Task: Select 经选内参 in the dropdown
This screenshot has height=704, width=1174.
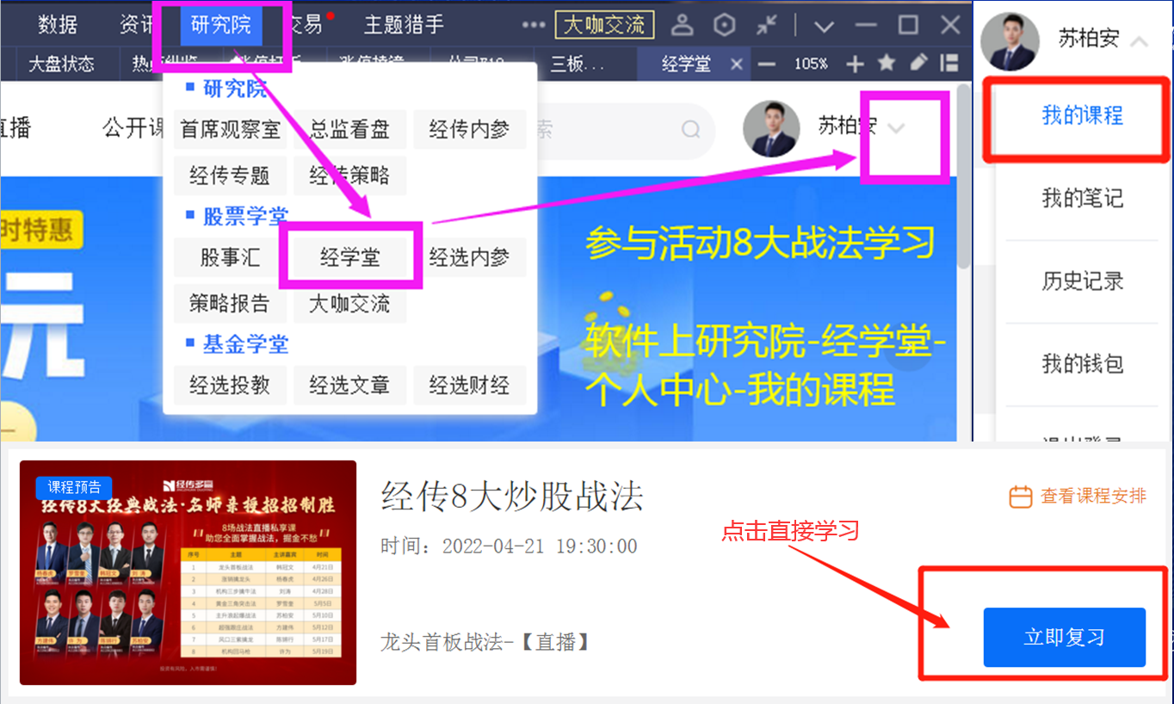Action: (469, 256)
